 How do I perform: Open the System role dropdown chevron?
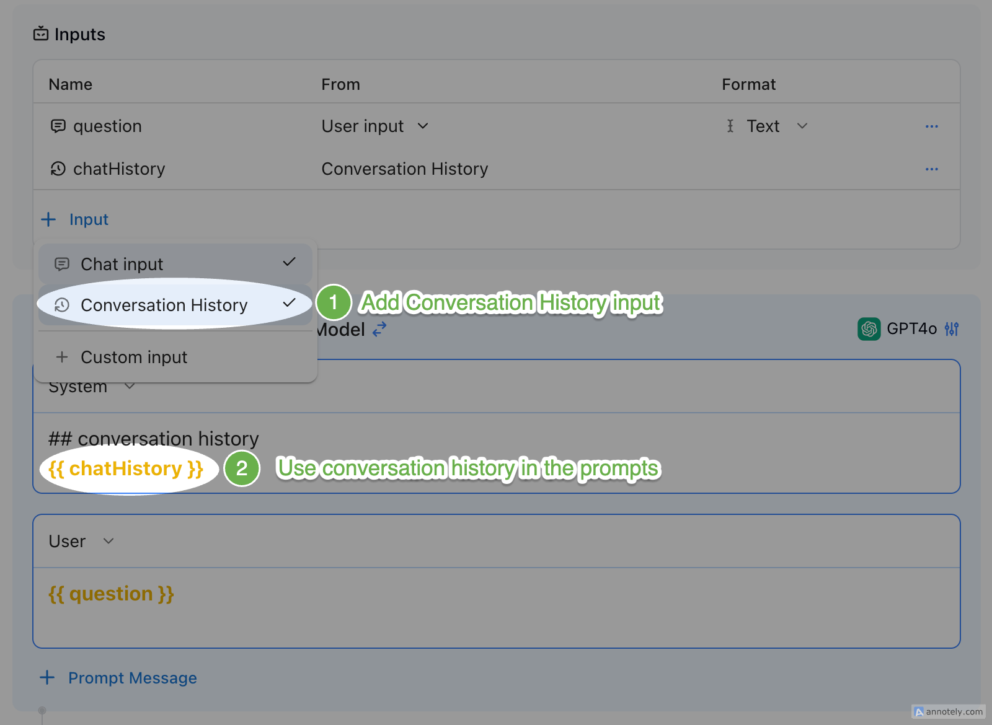click(x=130, y=387)
